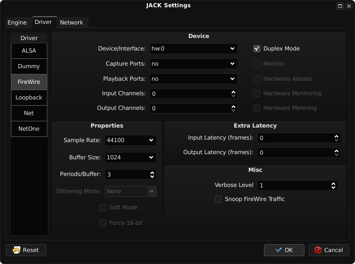Select the Net driver
The image size is (355, 264).
[x=29, y=113]
